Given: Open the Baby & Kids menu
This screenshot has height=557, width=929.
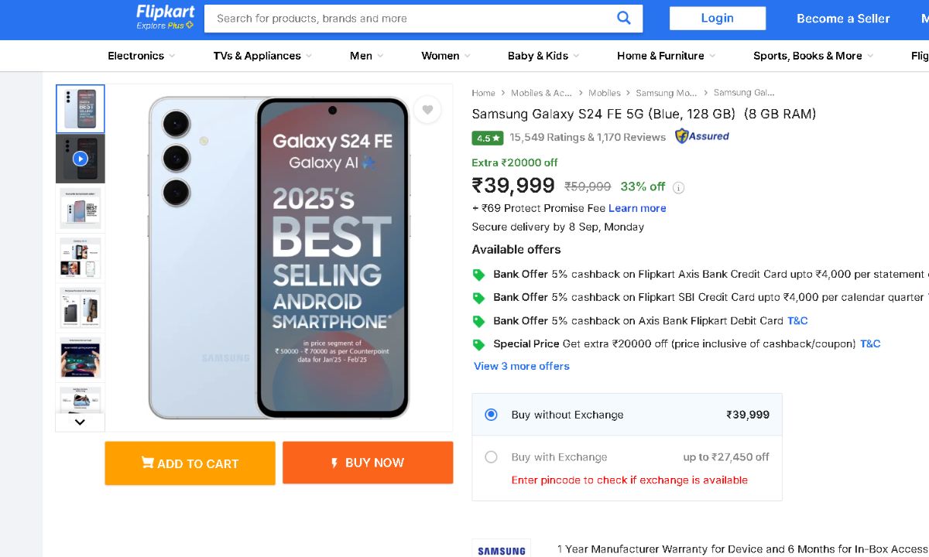Looking at the screenshot, I should 543,56.
